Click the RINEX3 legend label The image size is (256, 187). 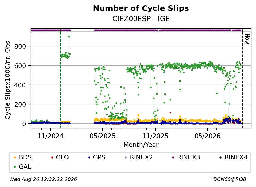tap(188, 157)
